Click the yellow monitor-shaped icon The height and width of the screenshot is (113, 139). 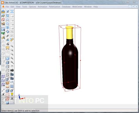[x=8, y=48]
